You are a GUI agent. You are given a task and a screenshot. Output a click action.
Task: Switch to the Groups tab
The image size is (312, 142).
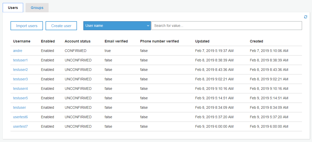37,8
